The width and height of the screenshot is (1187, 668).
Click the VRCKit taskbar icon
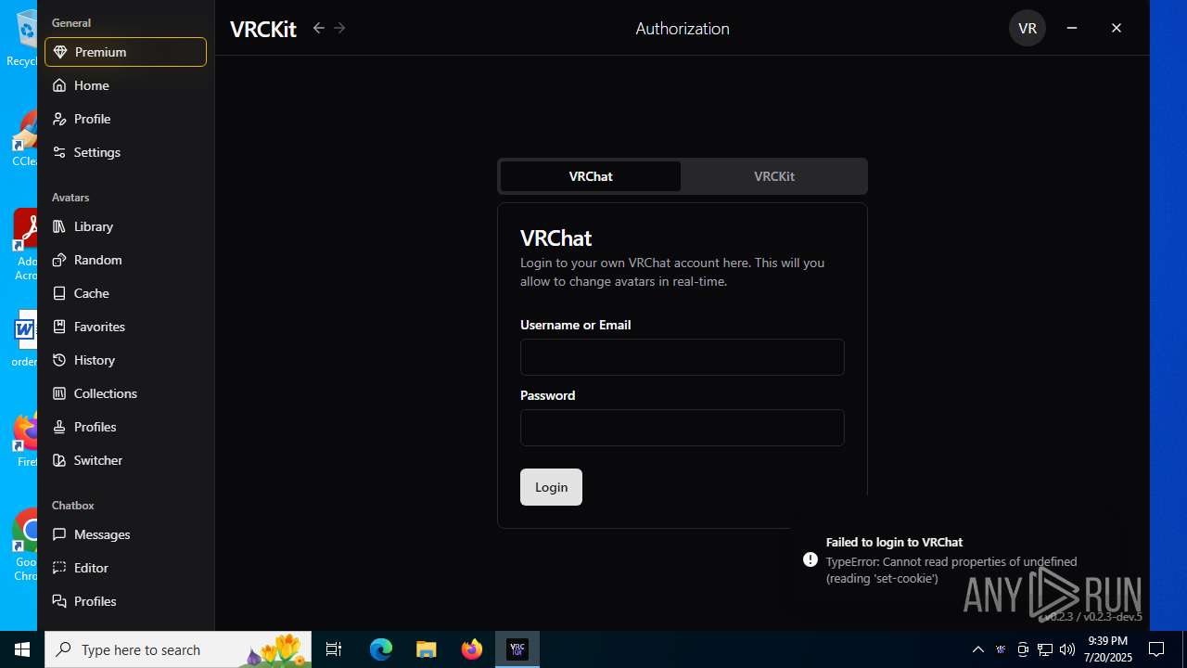(517, 649)
